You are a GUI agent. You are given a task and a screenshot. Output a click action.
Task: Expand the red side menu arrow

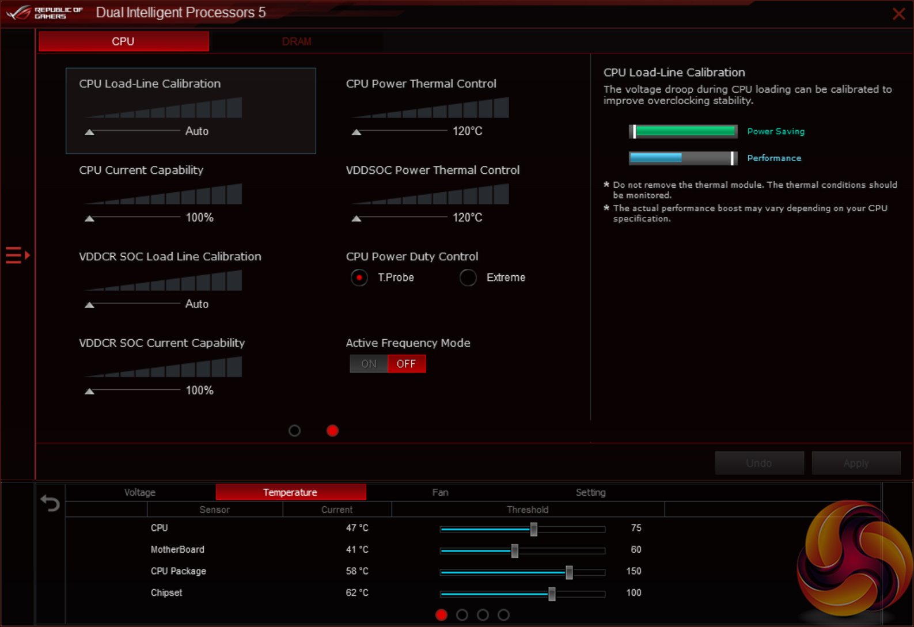[17, 254]
